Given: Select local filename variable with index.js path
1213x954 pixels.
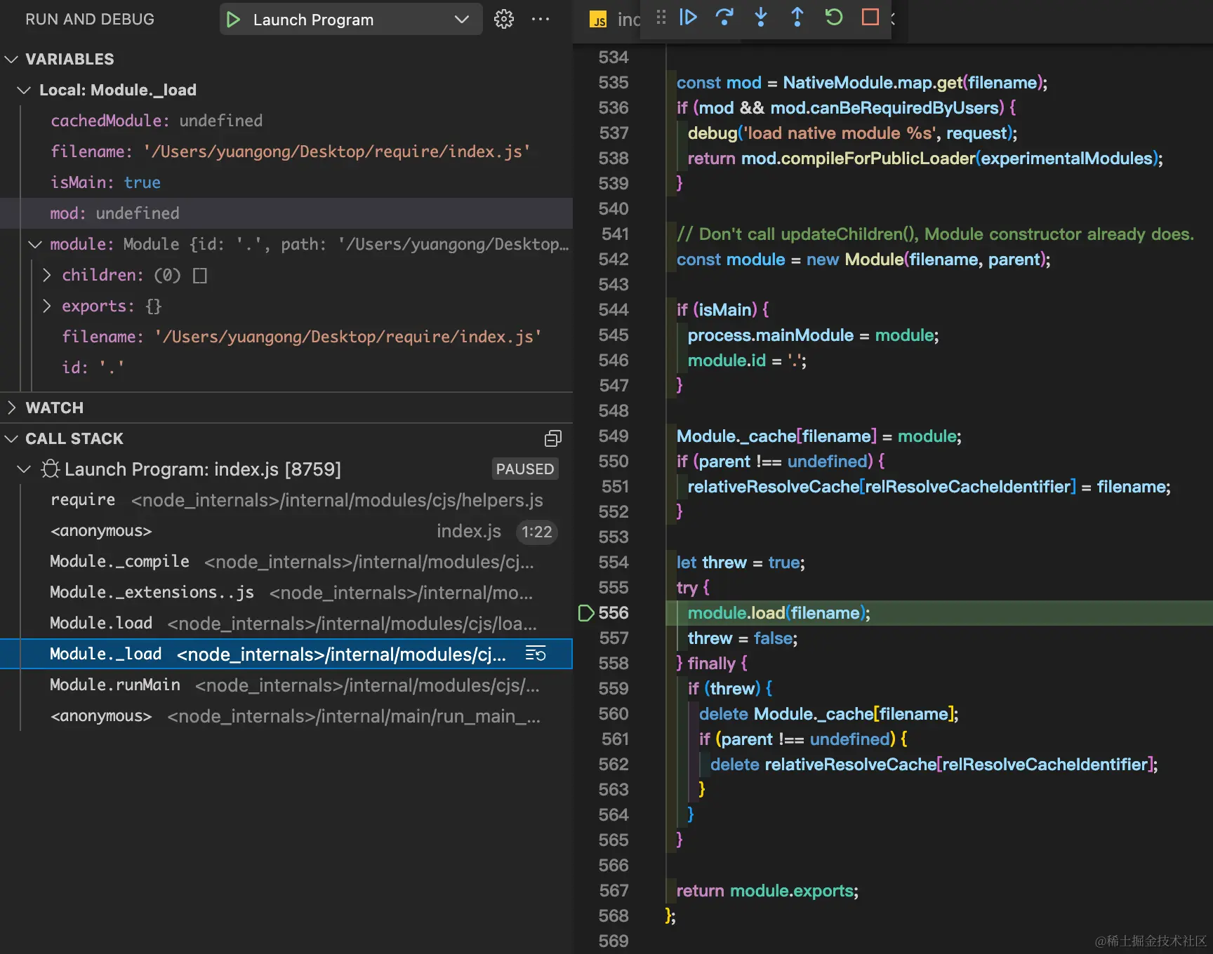Looking at the screenshot, I should tap(286, 152).
